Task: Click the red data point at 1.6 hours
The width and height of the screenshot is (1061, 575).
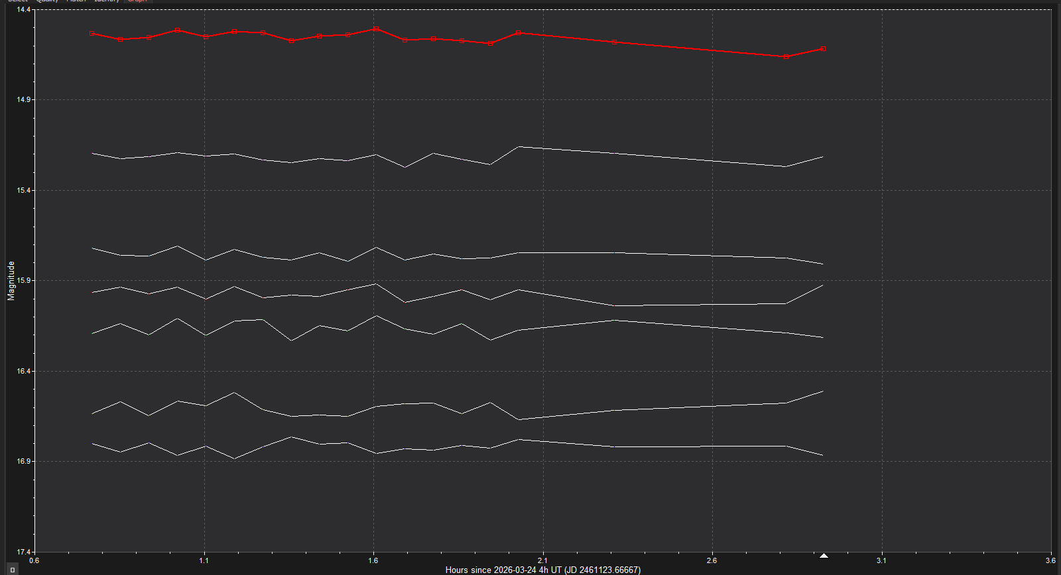Action: 376,28
